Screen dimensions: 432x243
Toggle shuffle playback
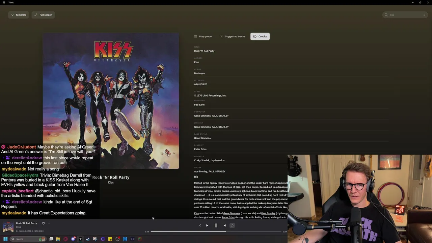pyautogui.click(x=200, y=225)
